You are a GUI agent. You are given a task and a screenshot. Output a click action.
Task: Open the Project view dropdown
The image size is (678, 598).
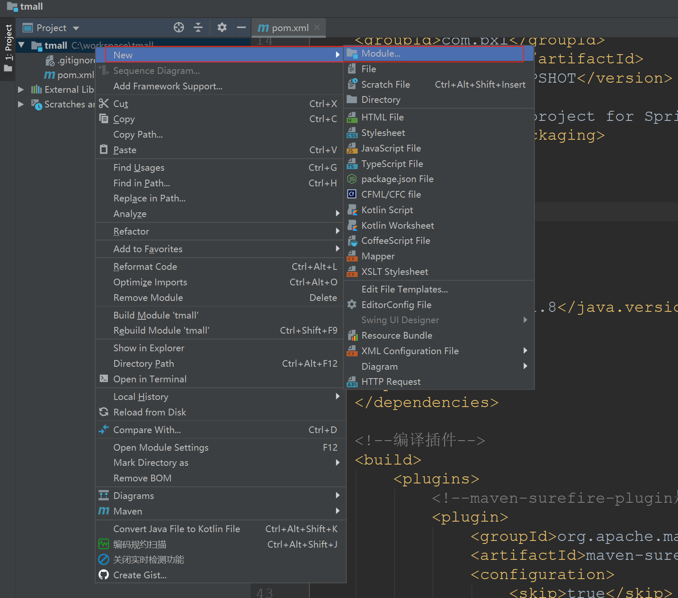(76, 28)
